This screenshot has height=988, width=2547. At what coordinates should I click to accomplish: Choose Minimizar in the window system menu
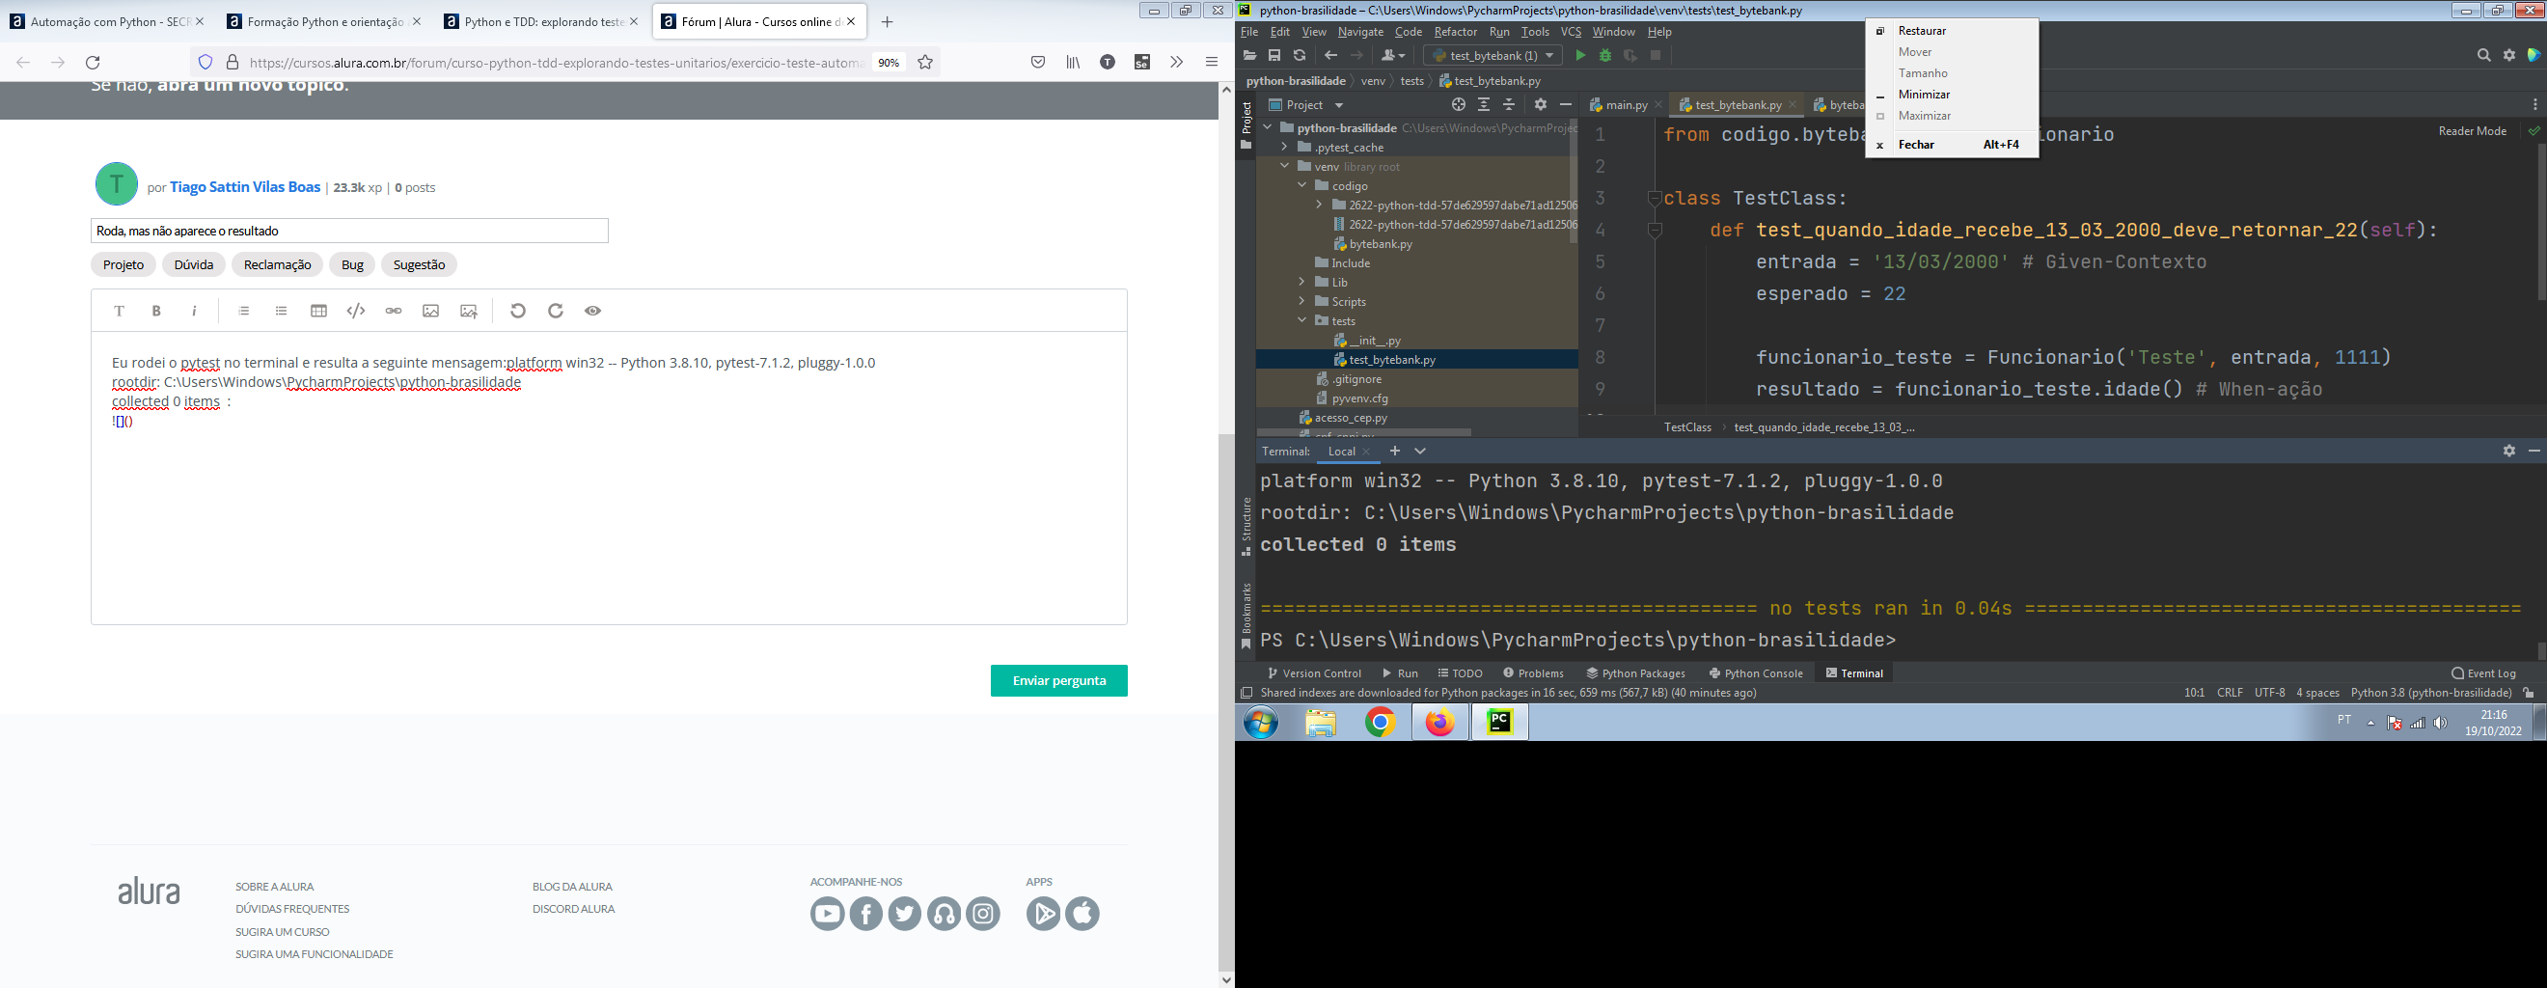pos(1951,95)
